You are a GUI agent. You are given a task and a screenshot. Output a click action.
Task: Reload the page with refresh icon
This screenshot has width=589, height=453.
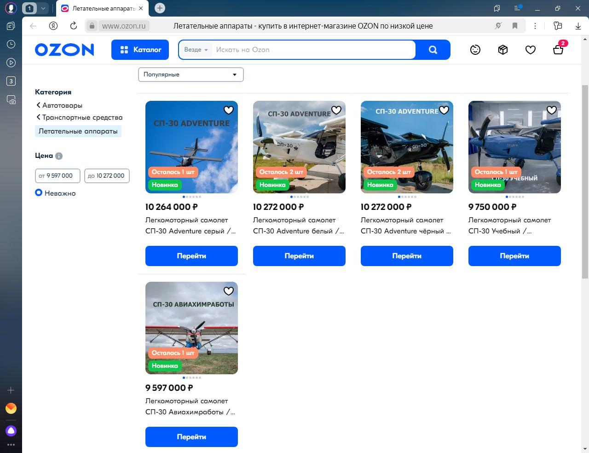(73, 26)
